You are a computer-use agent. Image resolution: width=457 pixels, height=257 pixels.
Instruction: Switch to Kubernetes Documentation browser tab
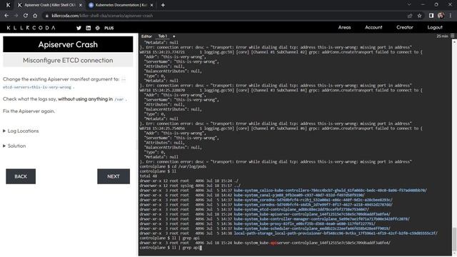[121, 5]
